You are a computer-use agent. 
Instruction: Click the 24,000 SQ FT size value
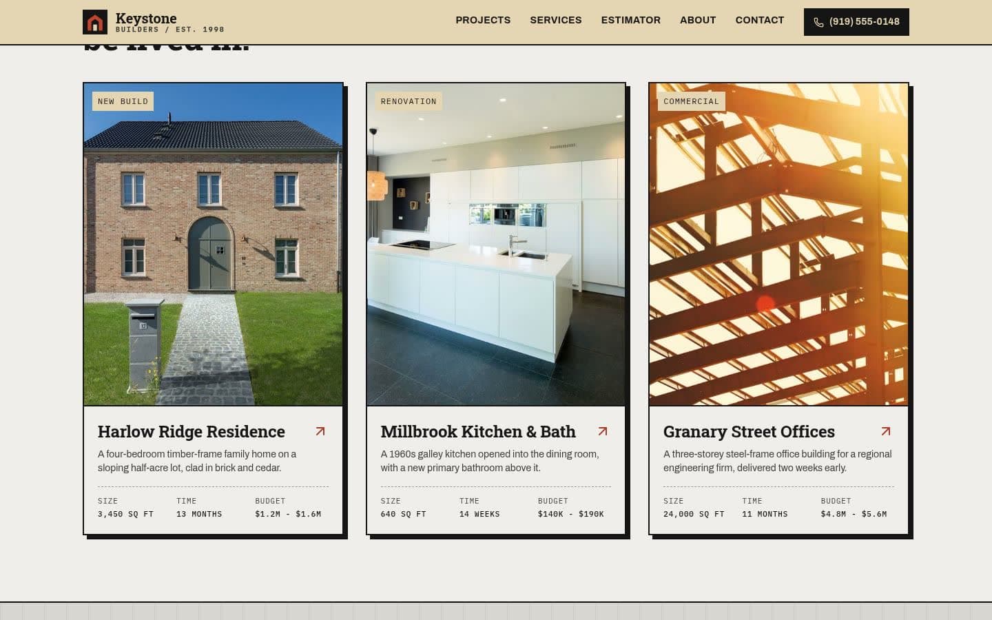[694, 514]
